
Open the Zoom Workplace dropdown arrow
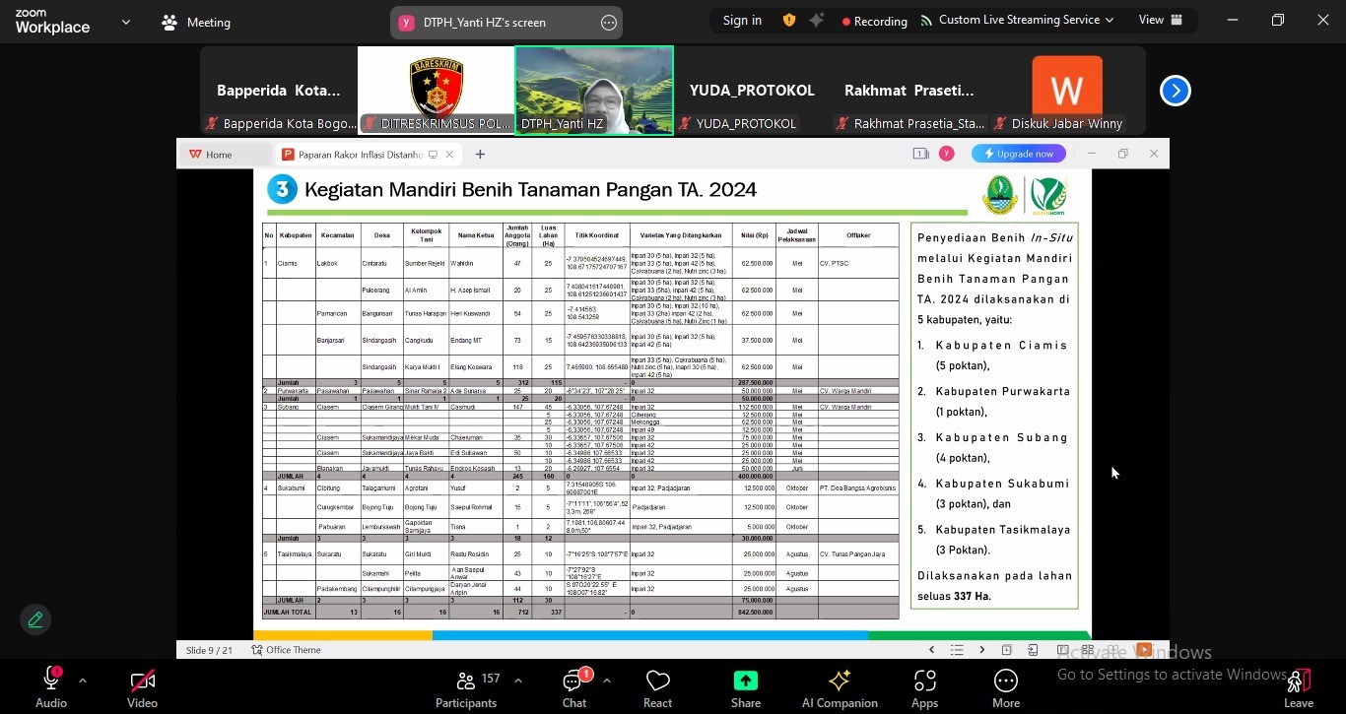[x=125, y=22]
